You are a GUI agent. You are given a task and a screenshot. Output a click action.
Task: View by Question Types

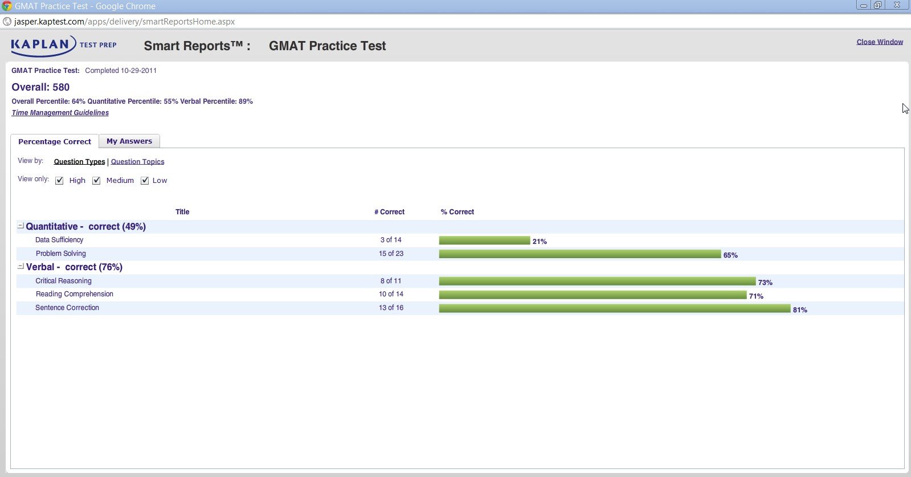(79, 162)
